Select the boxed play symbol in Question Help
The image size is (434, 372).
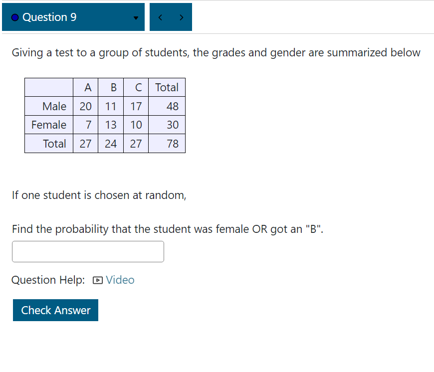point(98,280)
